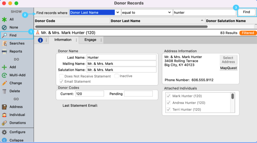Enable the Inactive checkbox
The image size is (257, 143).
point(117,76)
